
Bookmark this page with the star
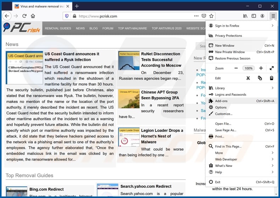pos(211,16)
